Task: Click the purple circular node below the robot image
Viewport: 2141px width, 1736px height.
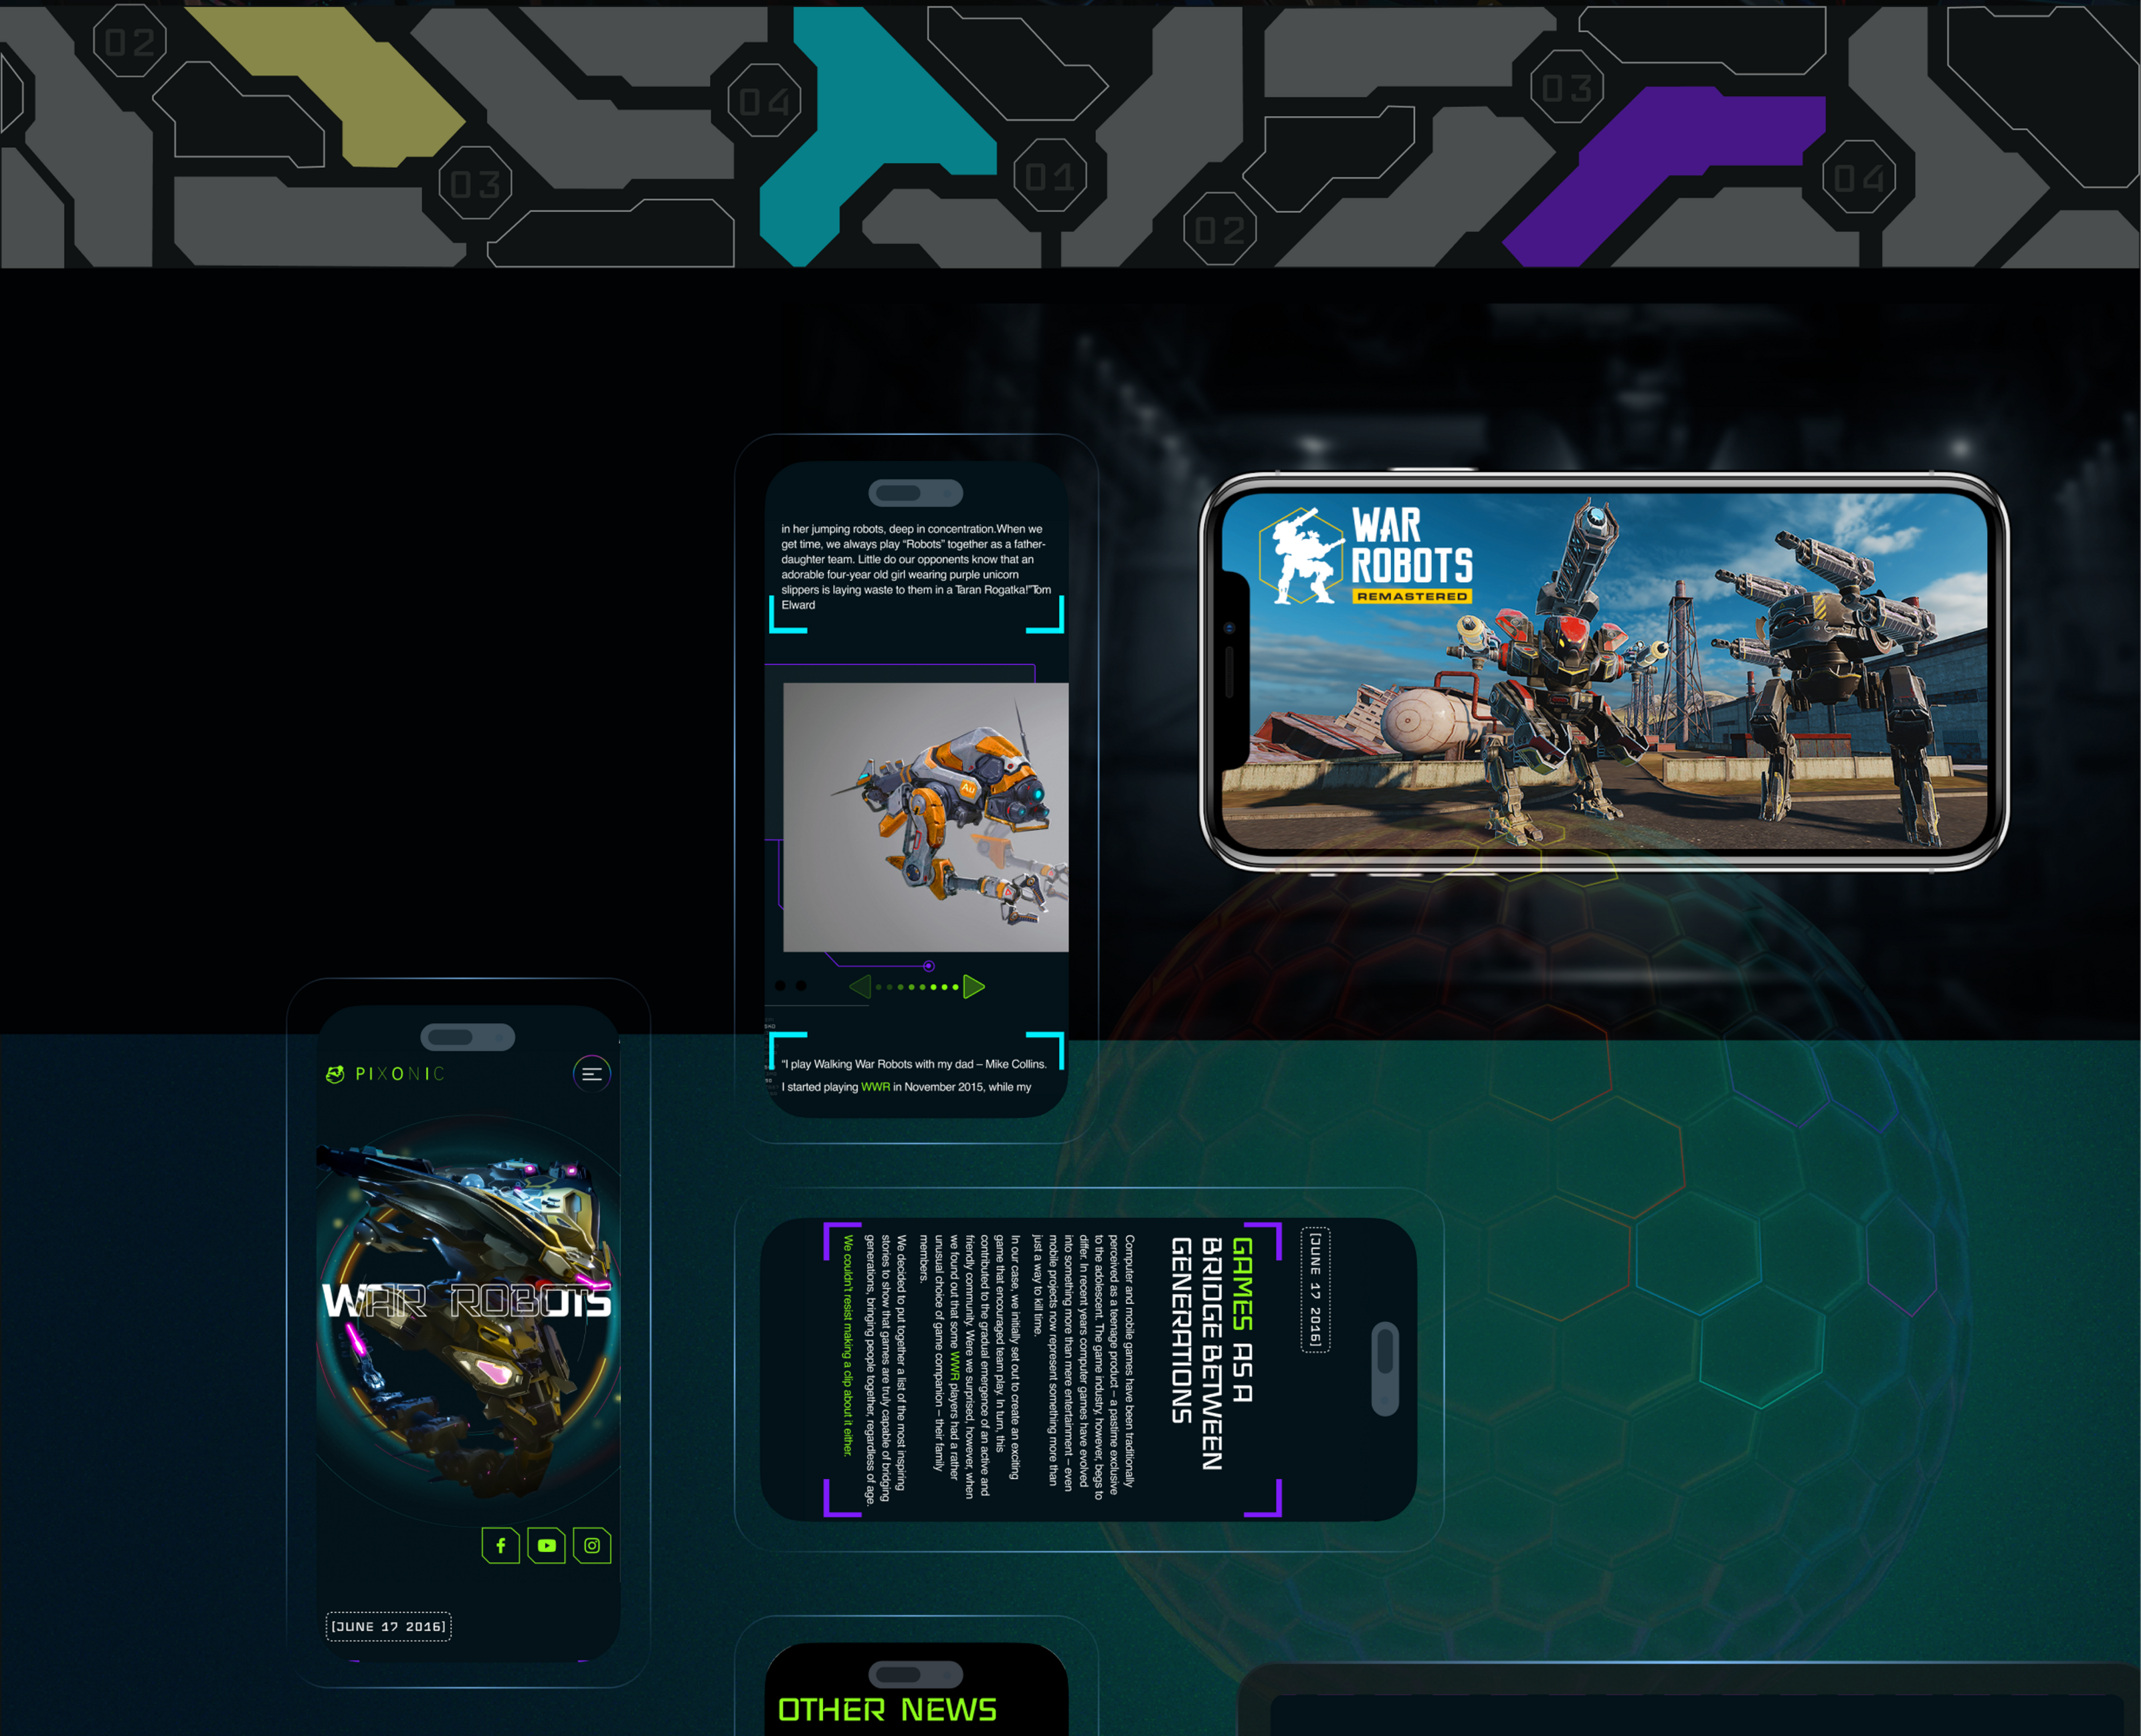Action: (x=929, y=966)
